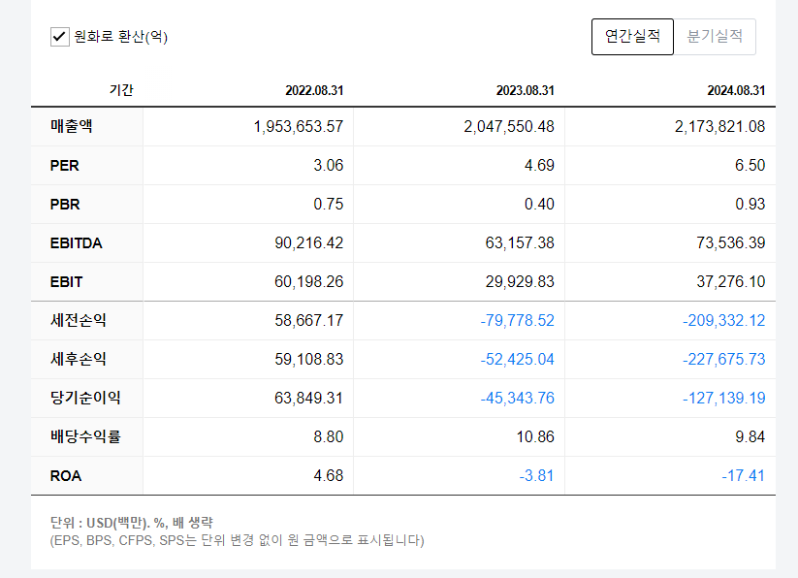Click the 2022.08.31 column header
The width and height of the screenshot is (798, 578).
click(314, 90)
